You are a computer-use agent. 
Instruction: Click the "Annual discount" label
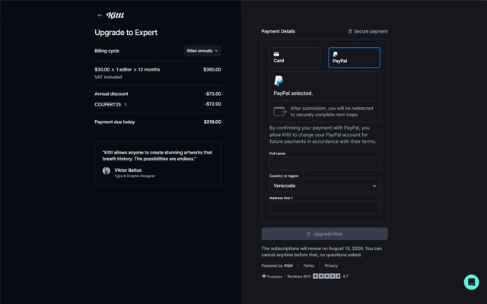pyautogui.click(x=111, y=94)
